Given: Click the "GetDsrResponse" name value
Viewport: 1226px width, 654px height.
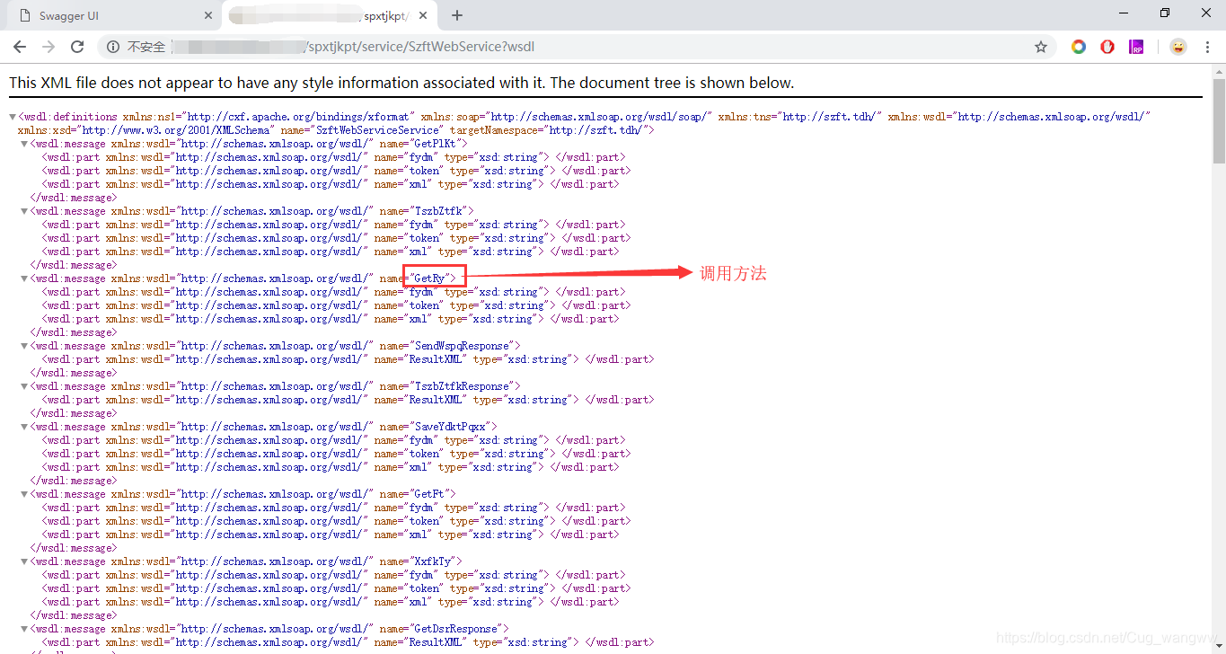Looking at the screenshot, I should pyautogui.click(x=457, y=629).
